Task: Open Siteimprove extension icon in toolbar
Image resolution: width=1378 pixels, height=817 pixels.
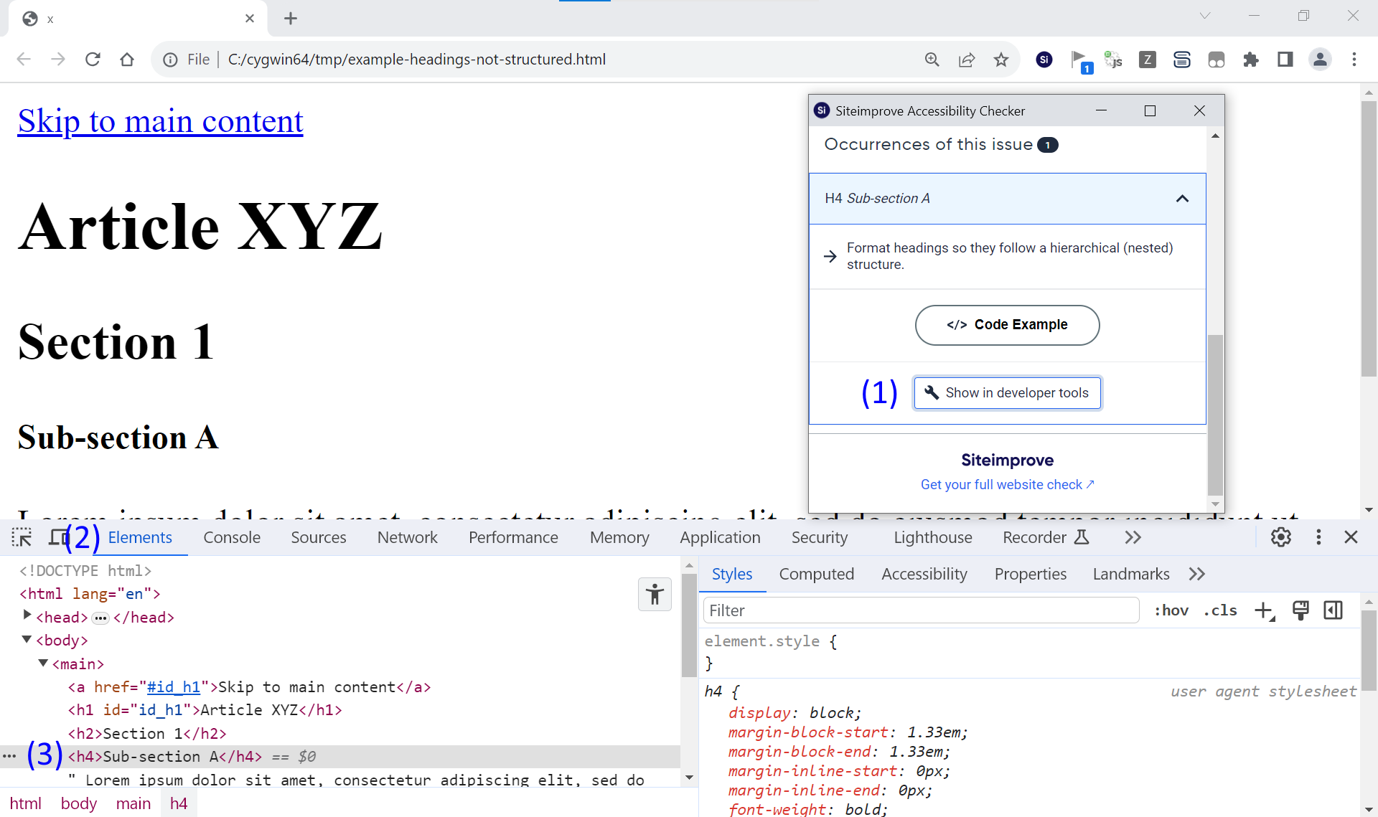Action: [1044, 60]
